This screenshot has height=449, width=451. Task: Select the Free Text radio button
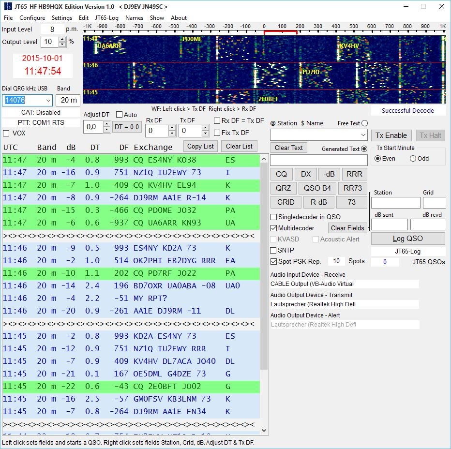(x=364, y=123)
